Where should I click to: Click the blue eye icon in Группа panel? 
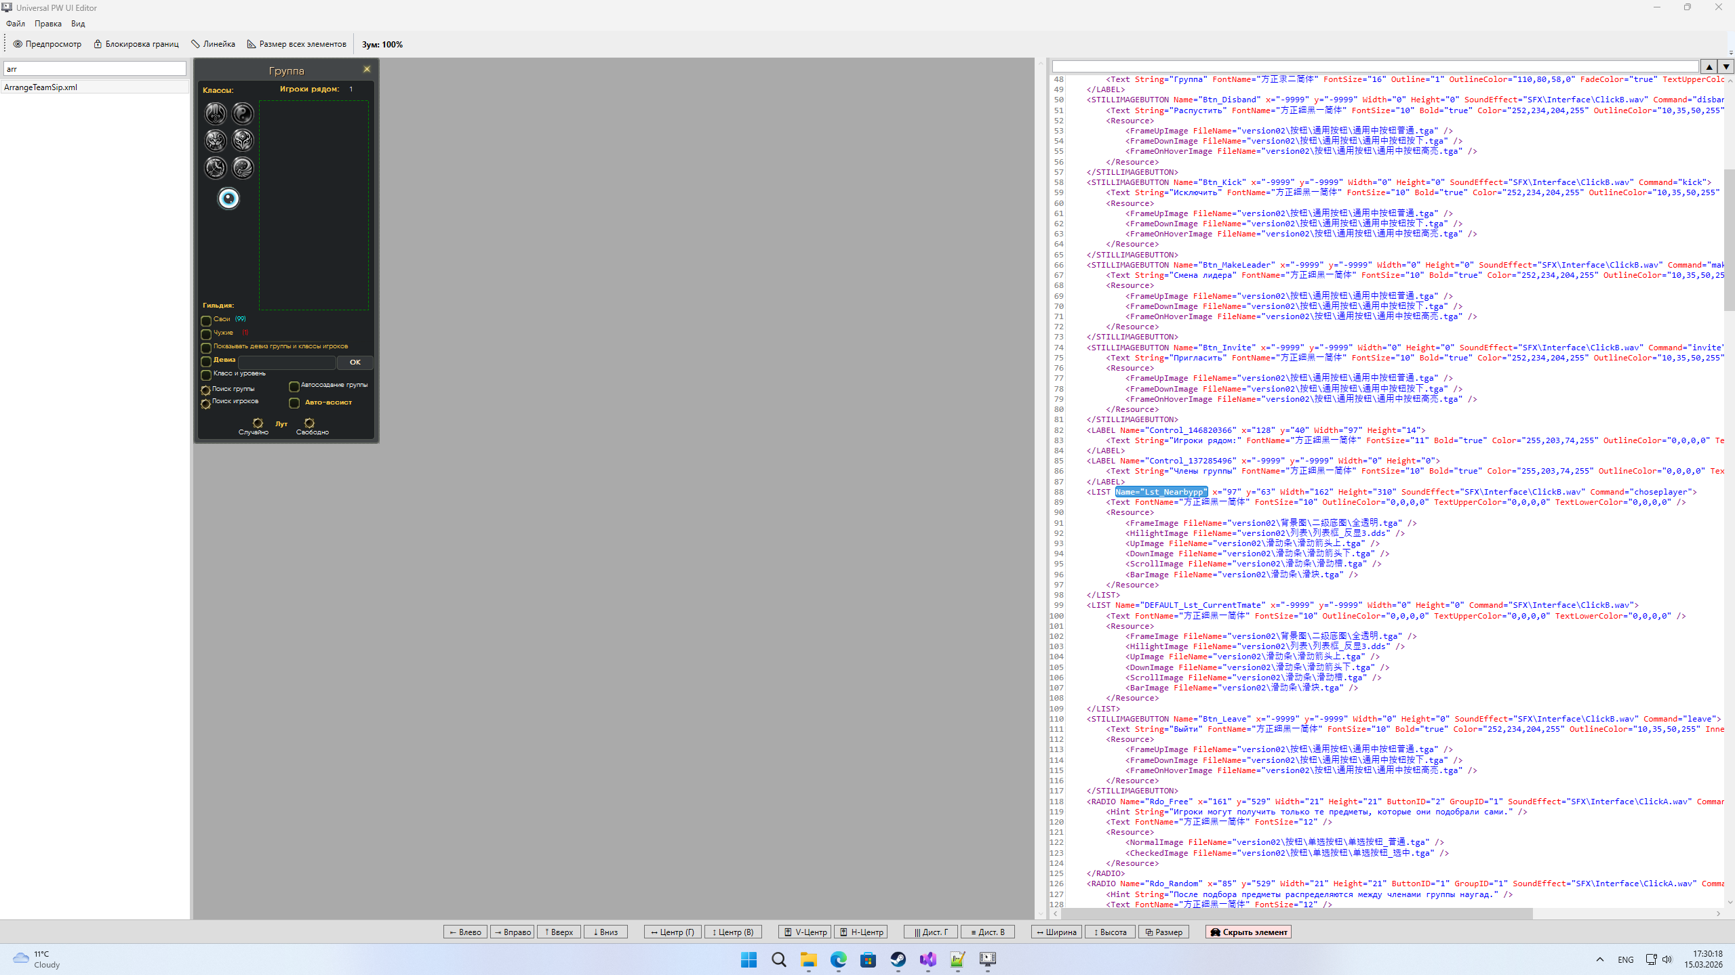[x=228, y=199]
